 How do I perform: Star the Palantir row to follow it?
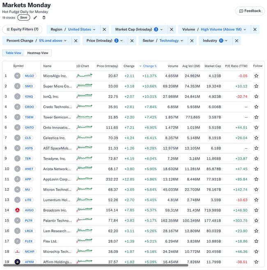click(256, 220)
